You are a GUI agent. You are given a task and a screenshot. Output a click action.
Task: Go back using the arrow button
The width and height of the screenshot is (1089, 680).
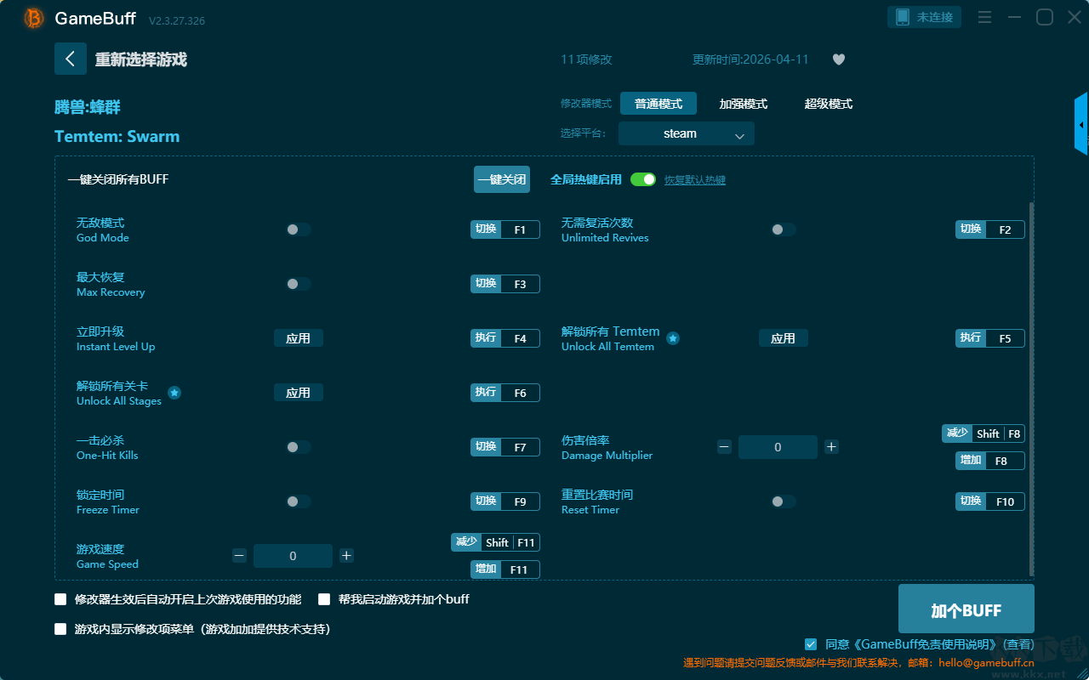(71, 59)
